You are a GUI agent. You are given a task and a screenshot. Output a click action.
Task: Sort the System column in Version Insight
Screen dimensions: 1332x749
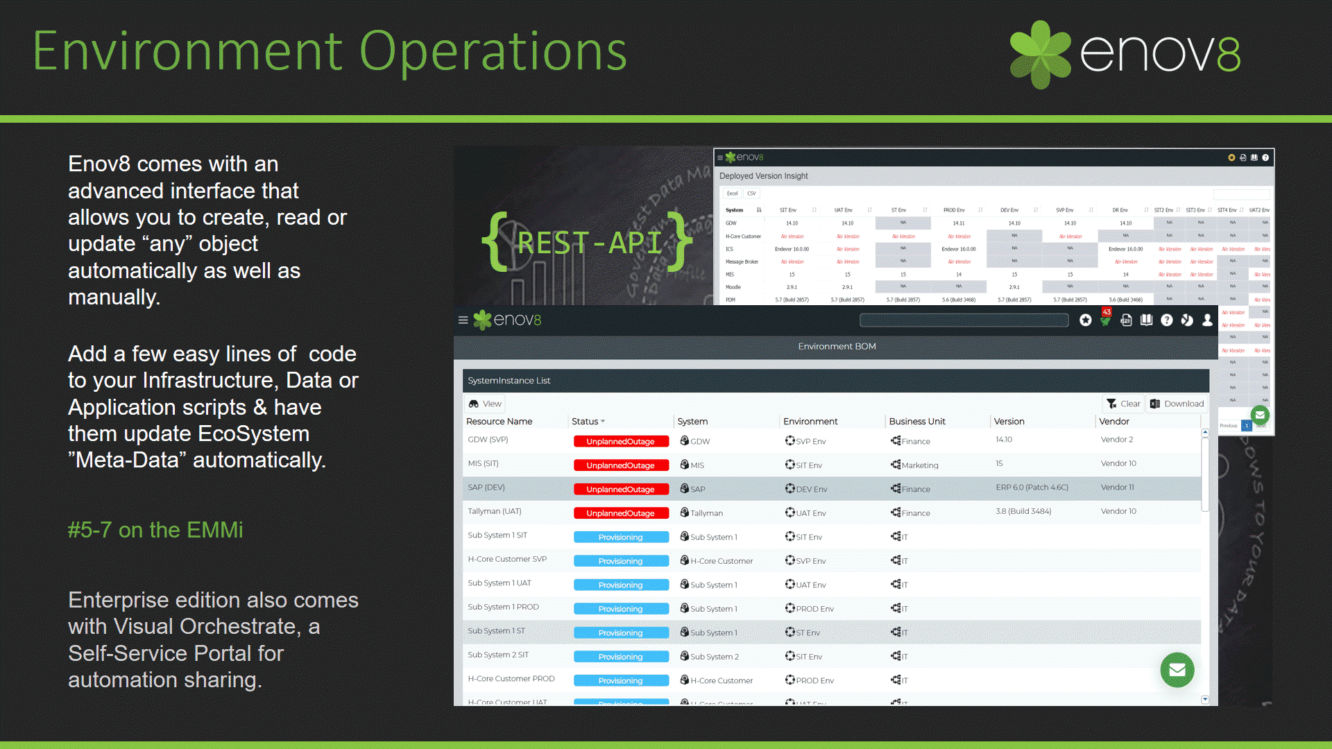tap(759, 210)
